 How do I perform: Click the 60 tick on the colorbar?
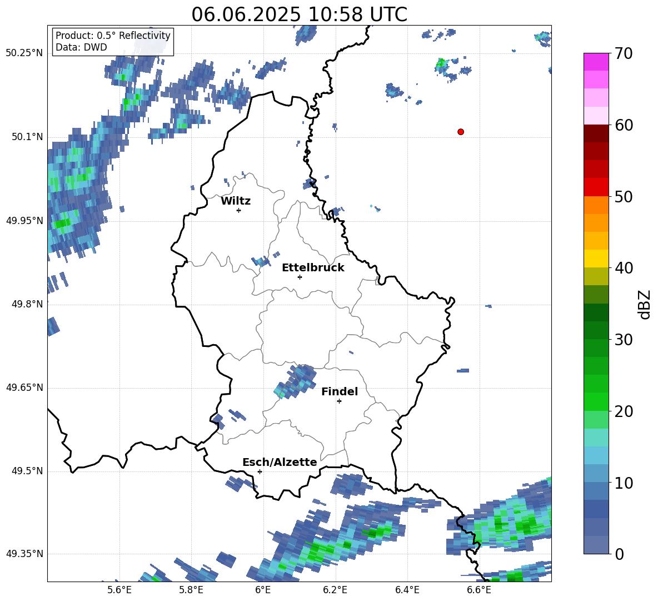pyautogui.click(x=624, y=125)
